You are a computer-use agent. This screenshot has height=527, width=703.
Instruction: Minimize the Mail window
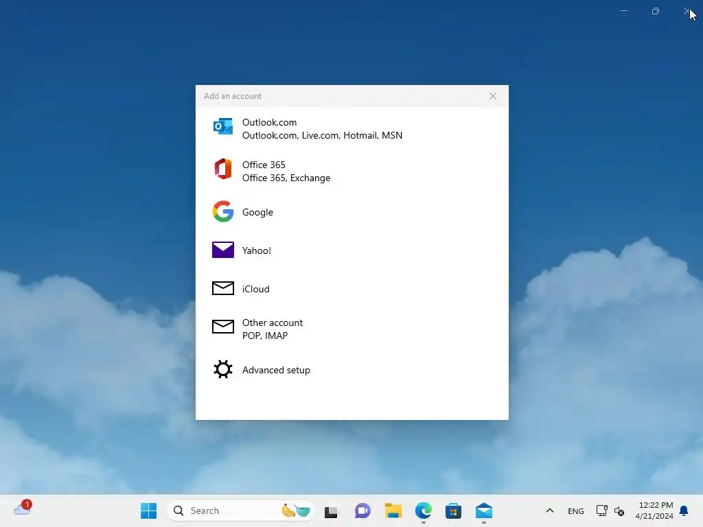coord(623,11)
